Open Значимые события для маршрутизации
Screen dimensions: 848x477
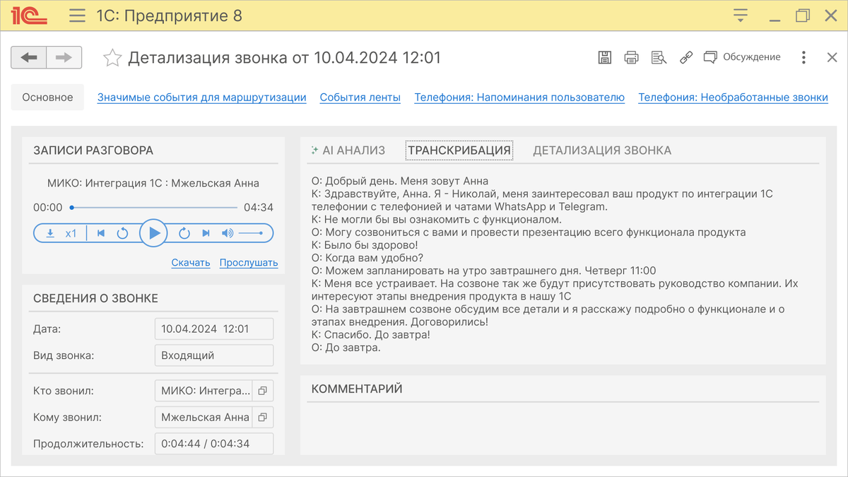click(x=202, y=98)
